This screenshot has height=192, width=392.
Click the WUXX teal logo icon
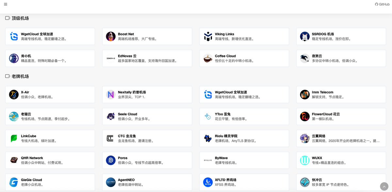[x=305, y=160]
